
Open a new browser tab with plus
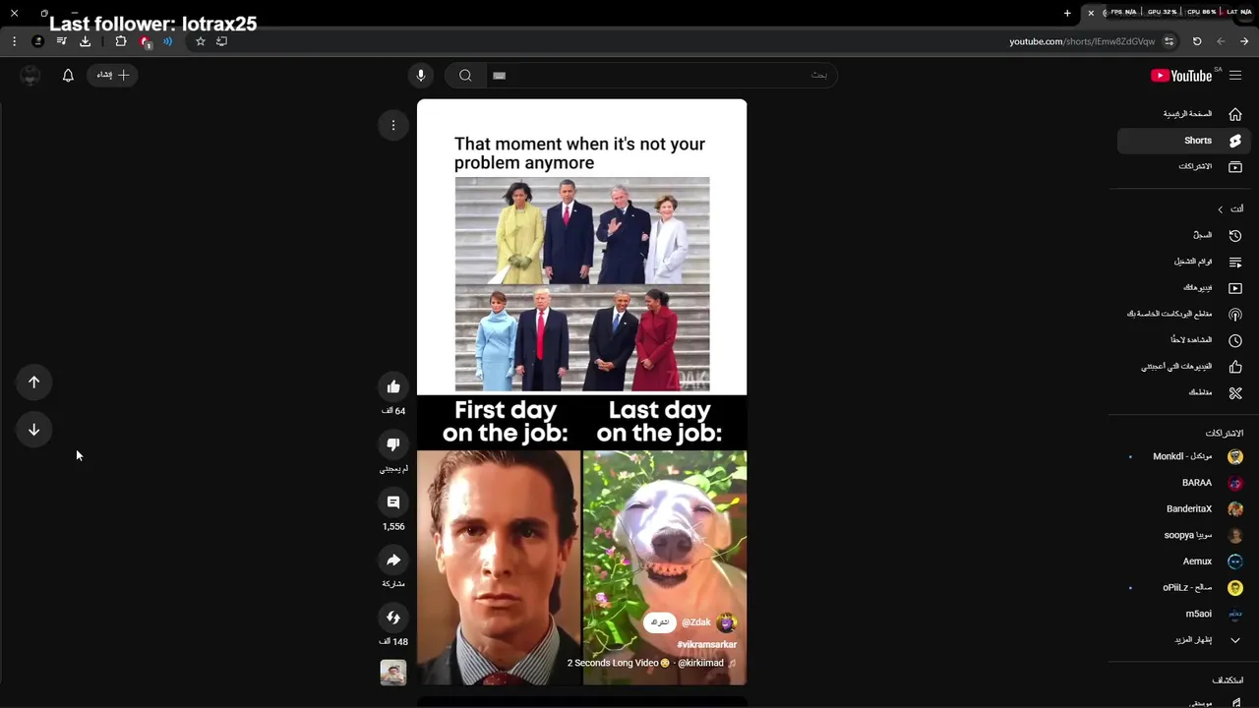click(1067, 13)
